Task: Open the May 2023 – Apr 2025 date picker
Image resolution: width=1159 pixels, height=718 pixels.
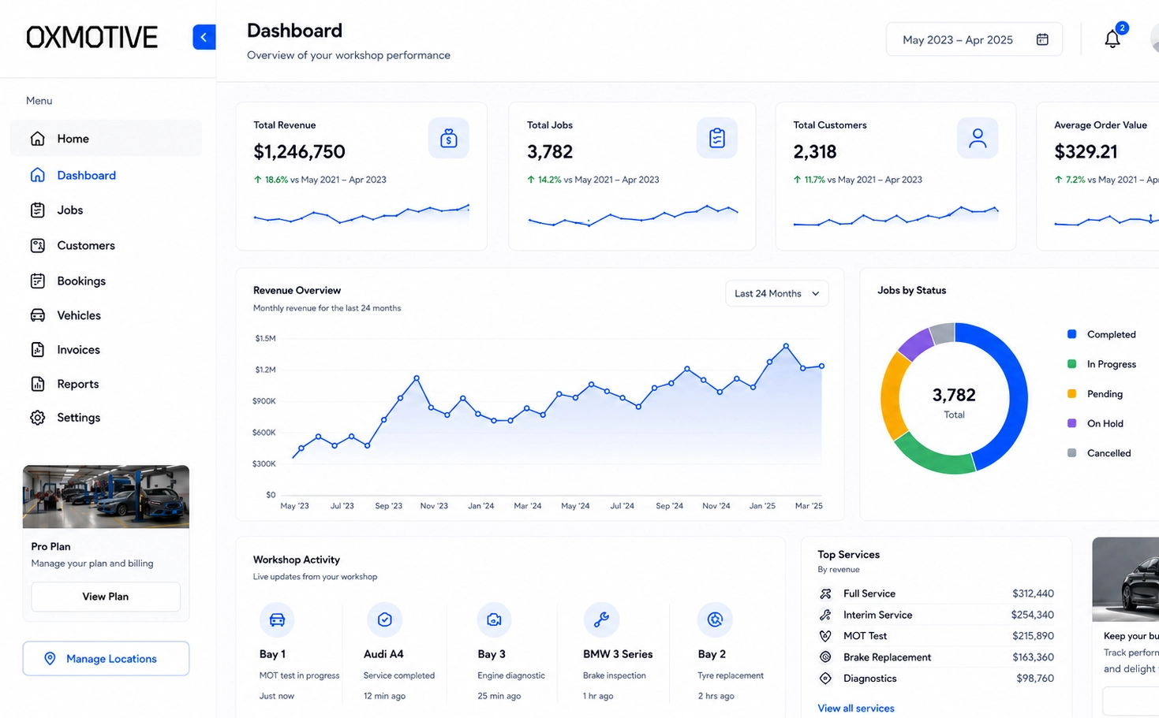Action: click(x=974, y=39)
